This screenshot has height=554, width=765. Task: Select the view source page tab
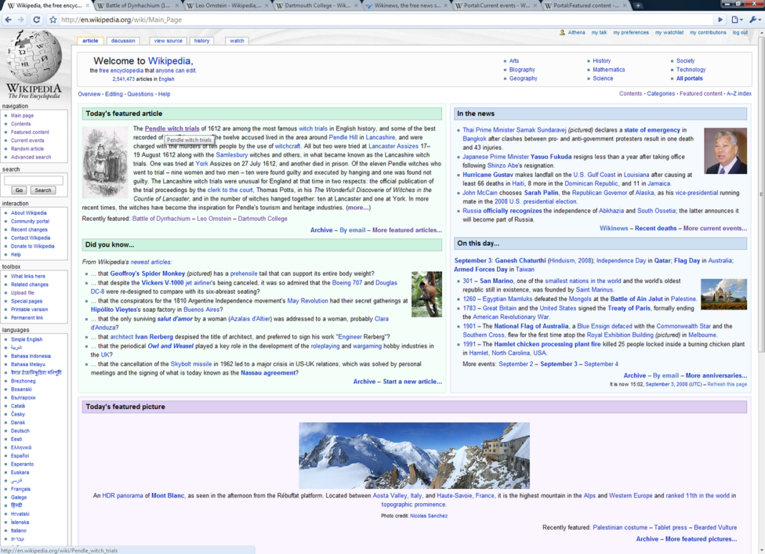coord(168,41)
